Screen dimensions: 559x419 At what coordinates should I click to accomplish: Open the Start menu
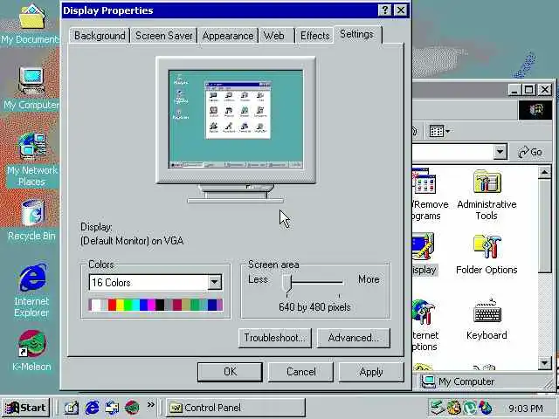pyautogui.click(x=25, y=408)
